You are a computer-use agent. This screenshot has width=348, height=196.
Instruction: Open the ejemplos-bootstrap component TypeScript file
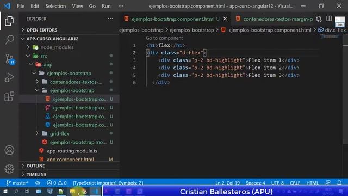coord(80,125)
